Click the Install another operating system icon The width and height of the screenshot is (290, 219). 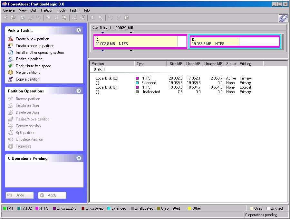tap(11, 52)
